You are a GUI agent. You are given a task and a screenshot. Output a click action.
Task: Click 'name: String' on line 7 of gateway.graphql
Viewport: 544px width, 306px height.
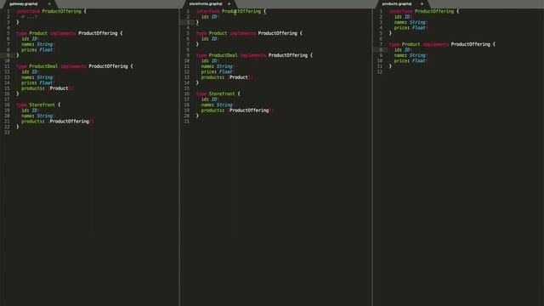(37, 44)
